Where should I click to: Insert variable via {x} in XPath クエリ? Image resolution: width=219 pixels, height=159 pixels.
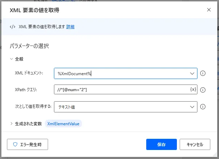pos(193,89)
